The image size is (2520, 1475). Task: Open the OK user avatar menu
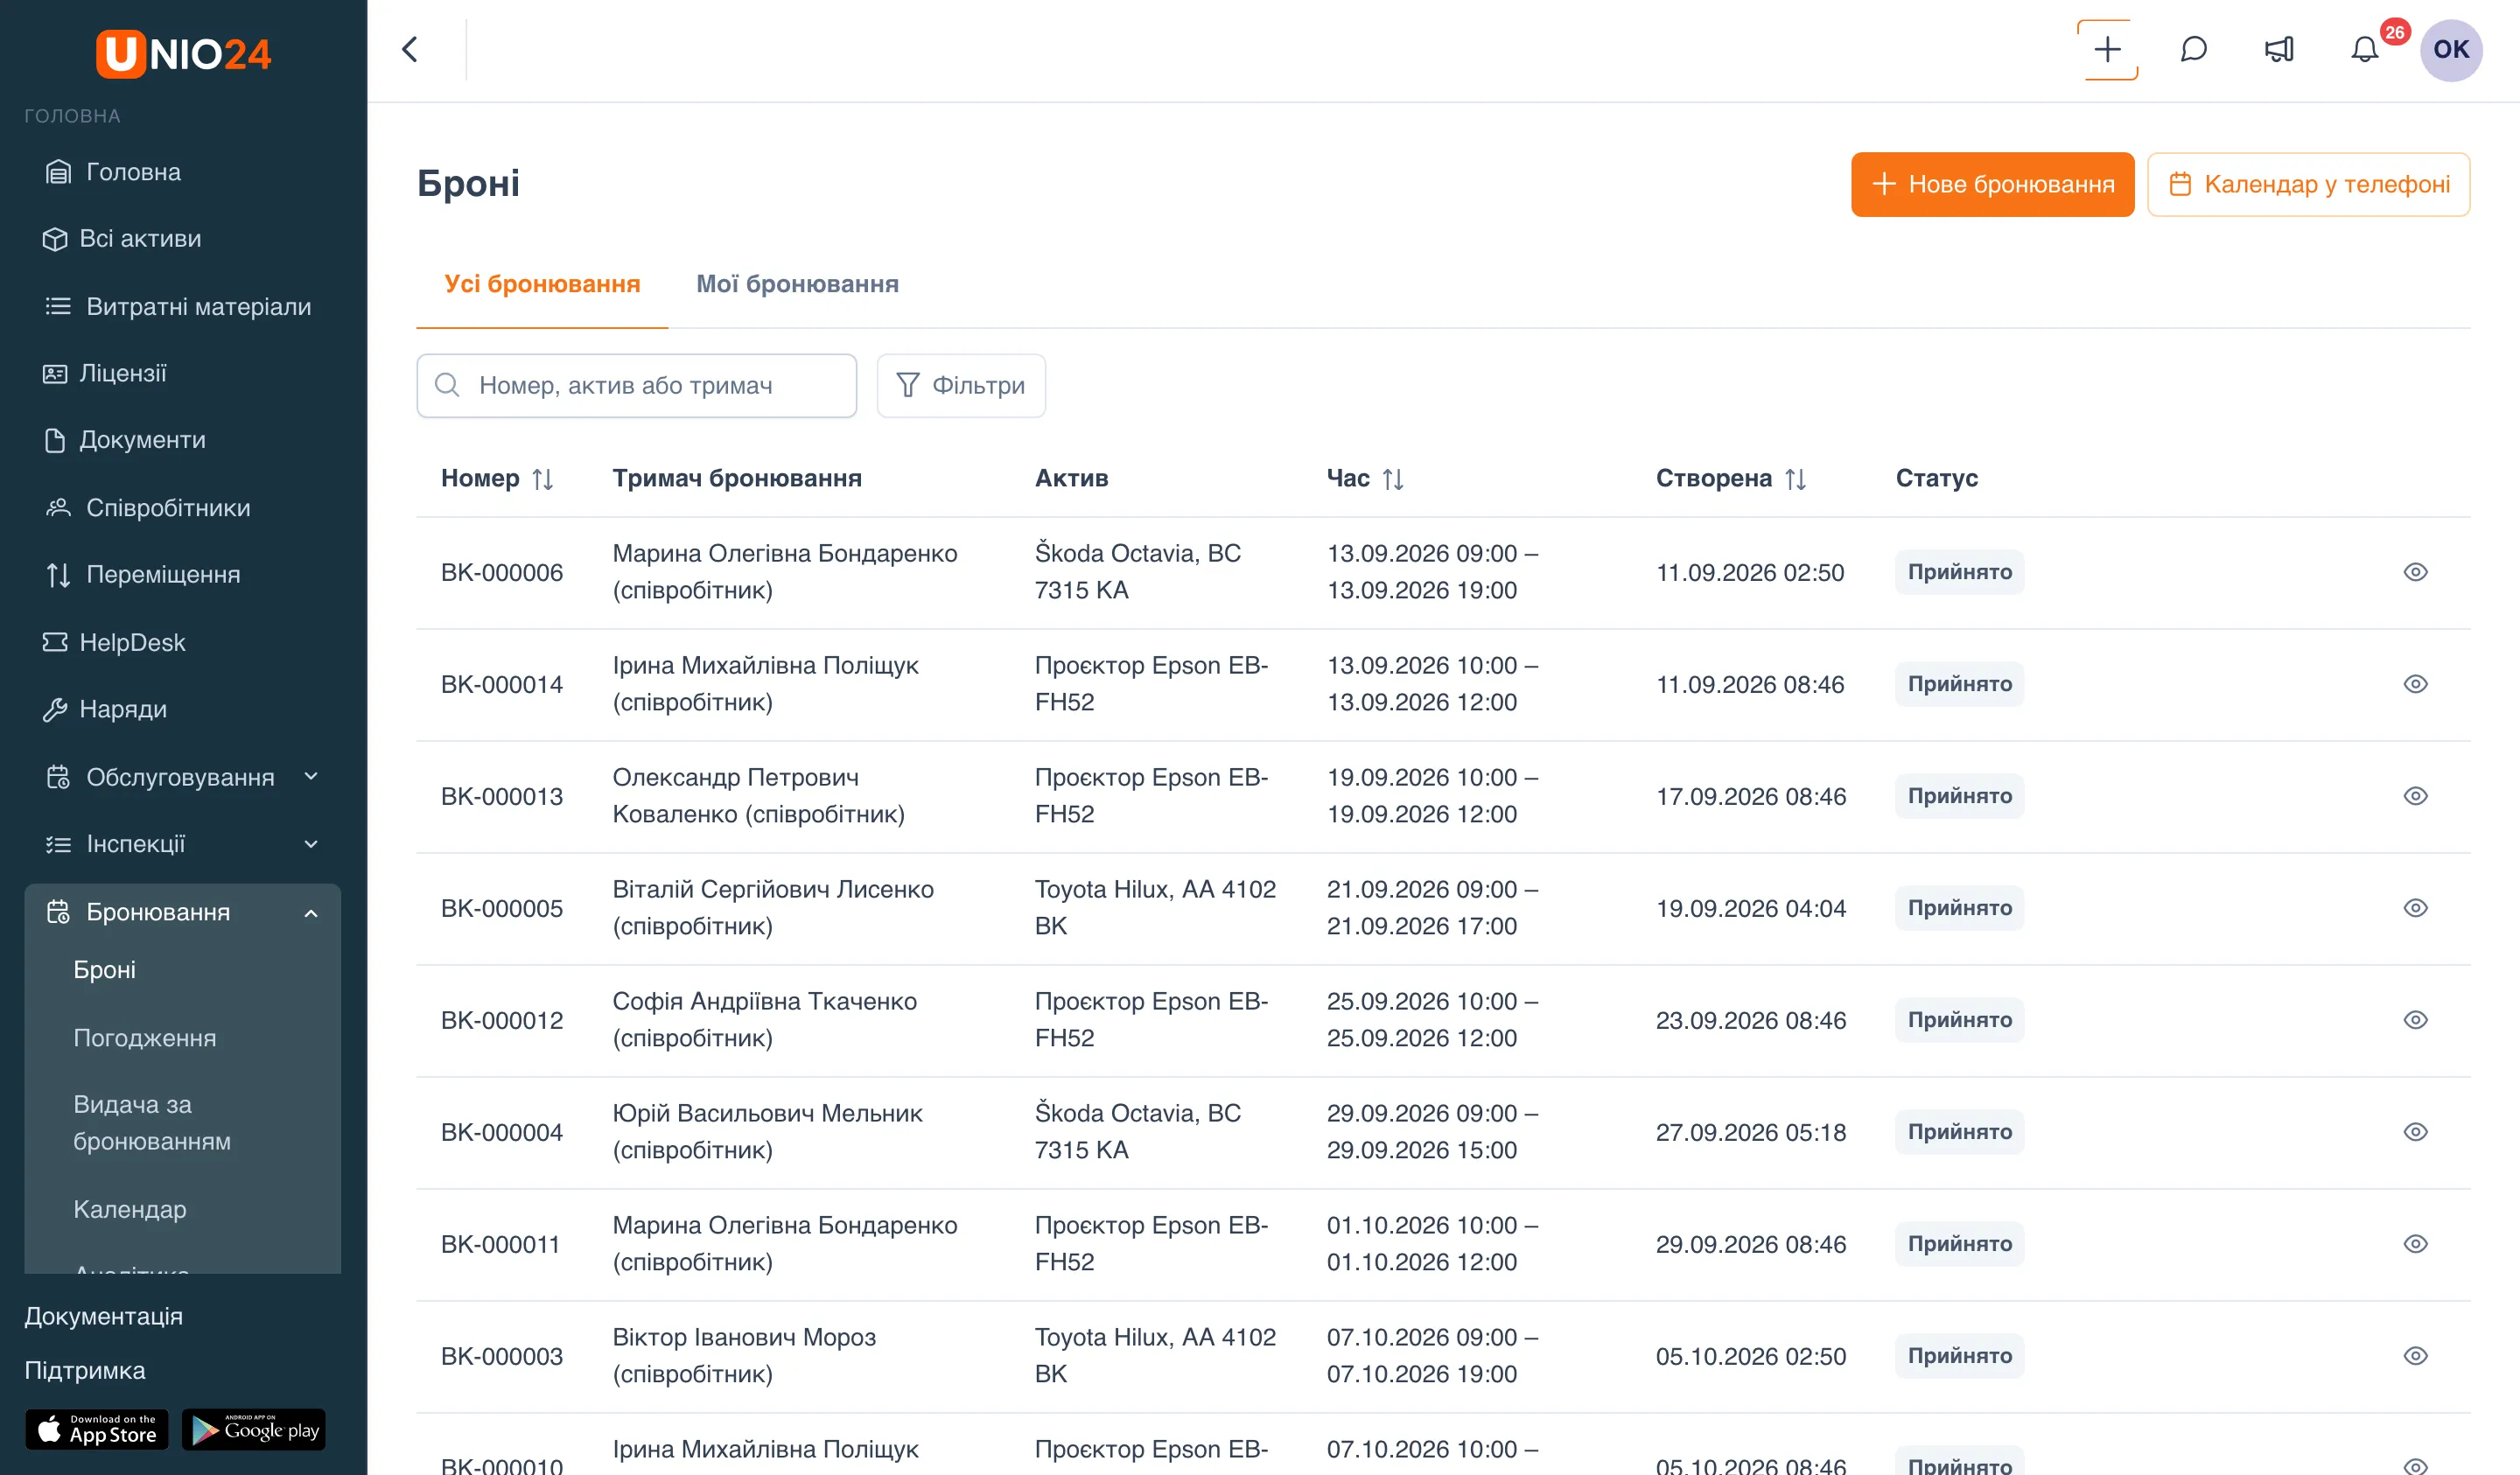(2451, 50)
